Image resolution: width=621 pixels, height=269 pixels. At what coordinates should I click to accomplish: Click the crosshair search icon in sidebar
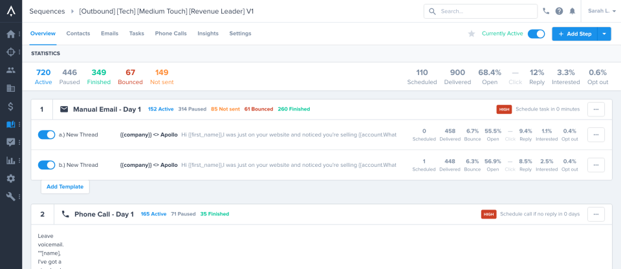10,52
